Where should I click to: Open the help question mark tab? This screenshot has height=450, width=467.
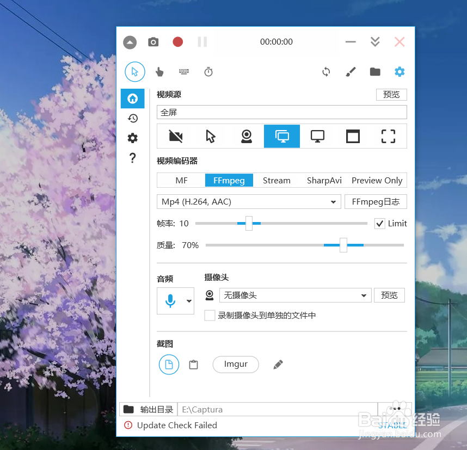coord(133,158)
